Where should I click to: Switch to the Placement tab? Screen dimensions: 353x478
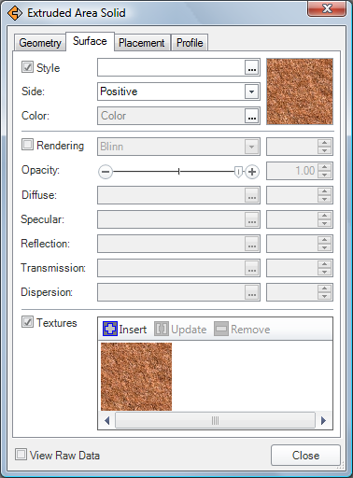click(x=142, y=43)
